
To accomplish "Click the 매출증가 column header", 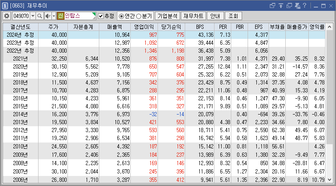I will pos(297,27).
